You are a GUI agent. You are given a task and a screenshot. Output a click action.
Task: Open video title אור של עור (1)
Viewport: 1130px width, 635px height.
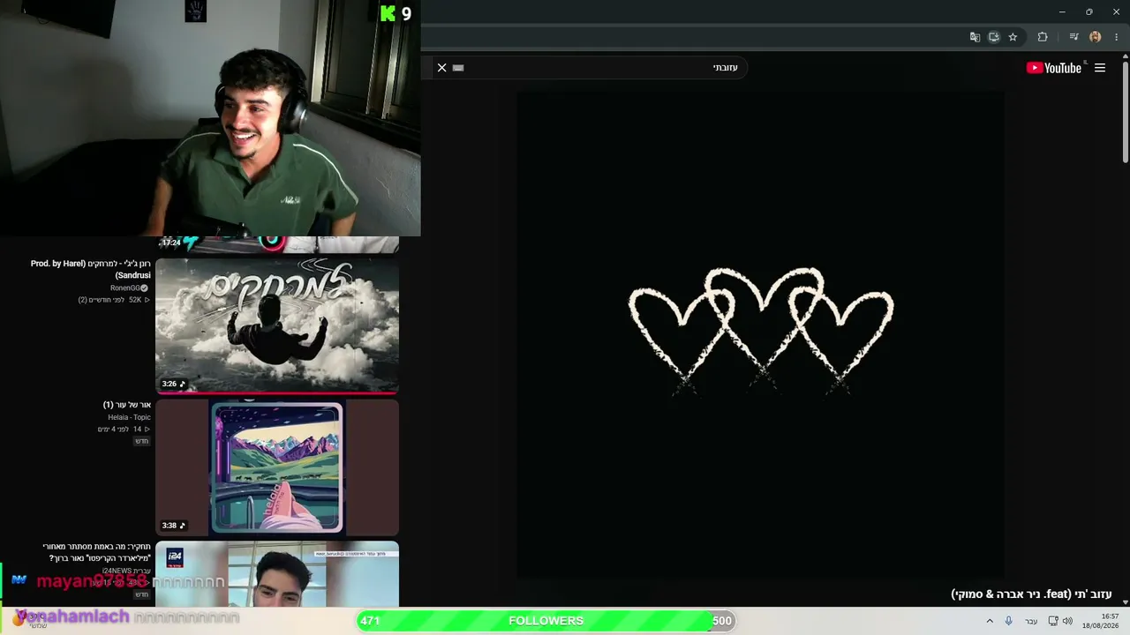(127, 405)
